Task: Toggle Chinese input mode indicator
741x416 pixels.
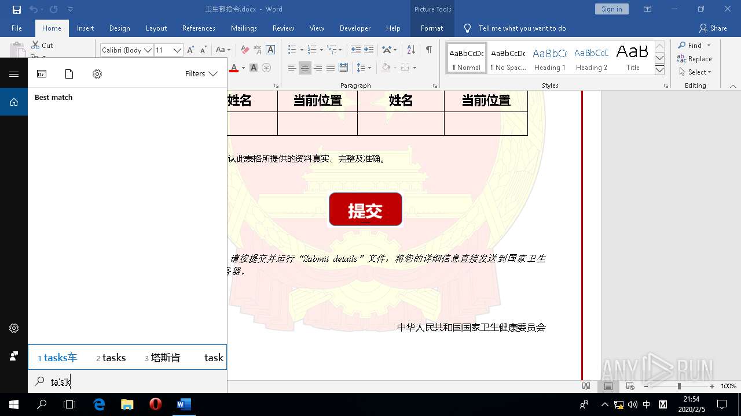Action: pyautogui.click(x=647, y=404)
